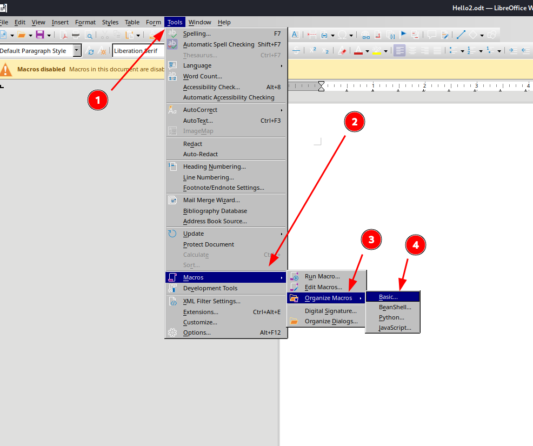Click the Basic Shapes diamond icon
This screenshot has height=446, width=533.
[x=473, y=35]
